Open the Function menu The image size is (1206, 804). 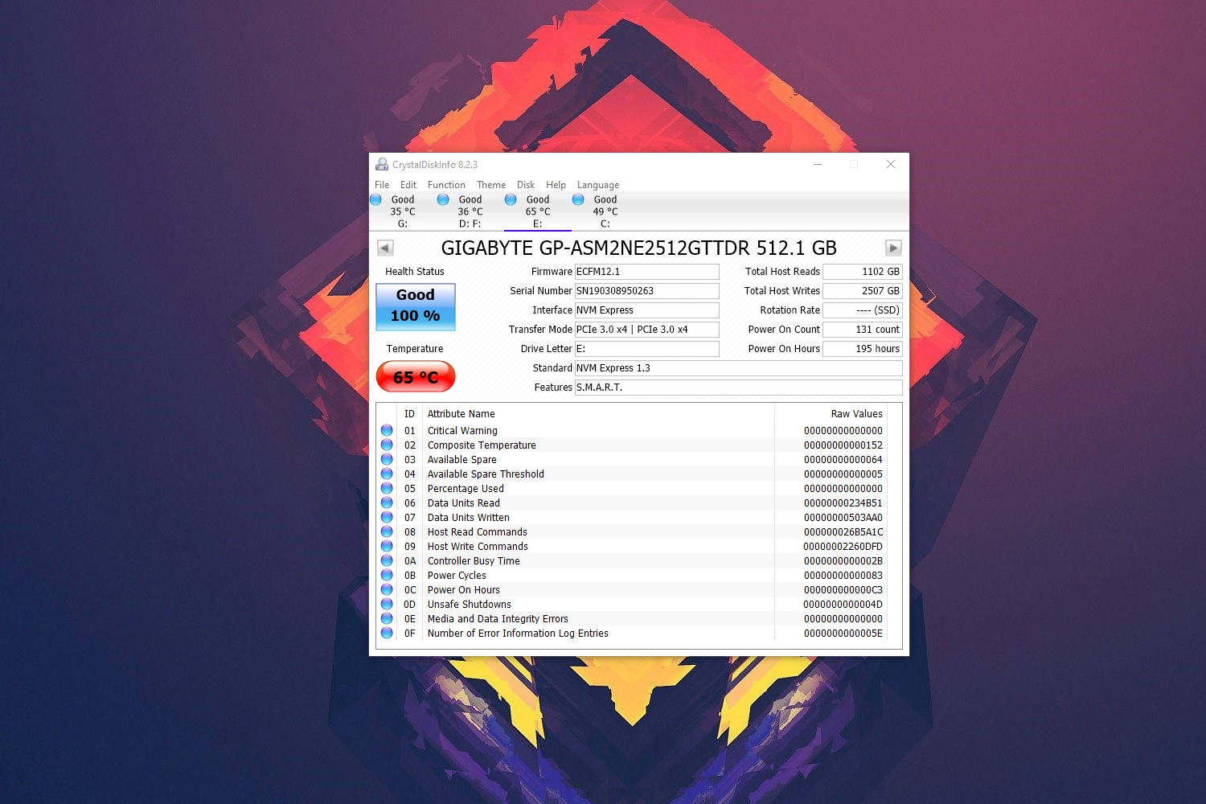point(446,185)
